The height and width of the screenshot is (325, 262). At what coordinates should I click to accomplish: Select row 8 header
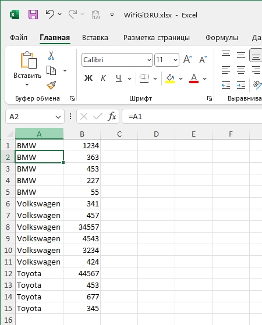click(8, 227)
